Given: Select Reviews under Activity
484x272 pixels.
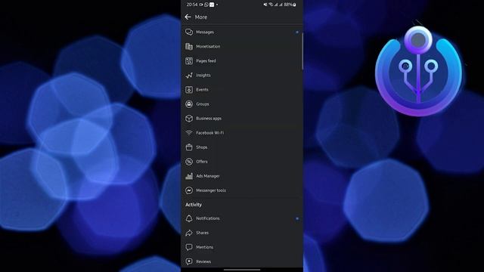Looking at the screenshot, I should pos(203,261).
